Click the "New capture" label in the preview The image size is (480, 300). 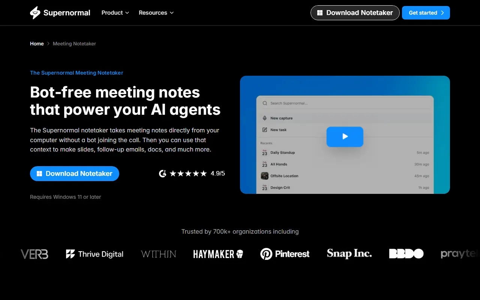pyautogui.click(x=281, y=118)
